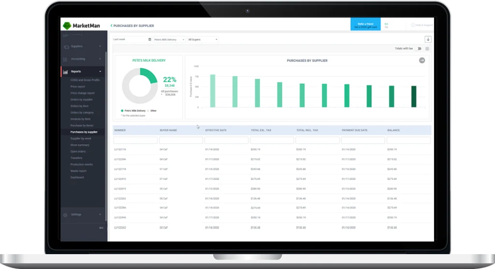
Task: Collapse the Reports menu arrow
Action: pyautogui.click(x=100, y=71)
